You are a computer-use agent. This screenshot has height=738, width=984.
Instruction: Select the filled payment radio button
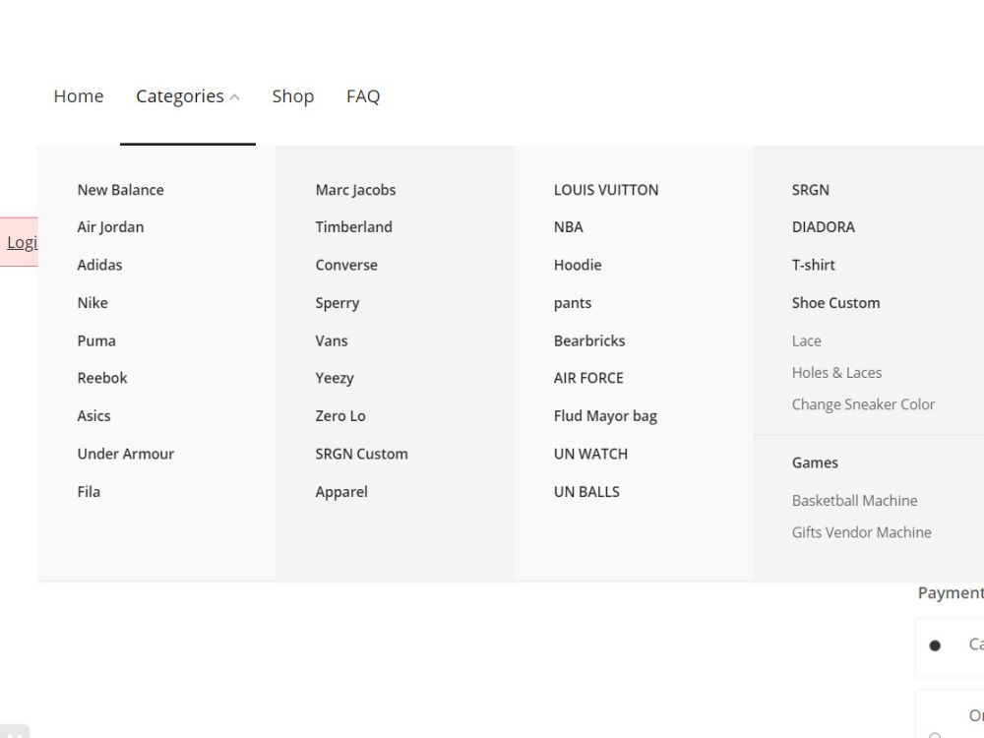(x=935, y=646)
